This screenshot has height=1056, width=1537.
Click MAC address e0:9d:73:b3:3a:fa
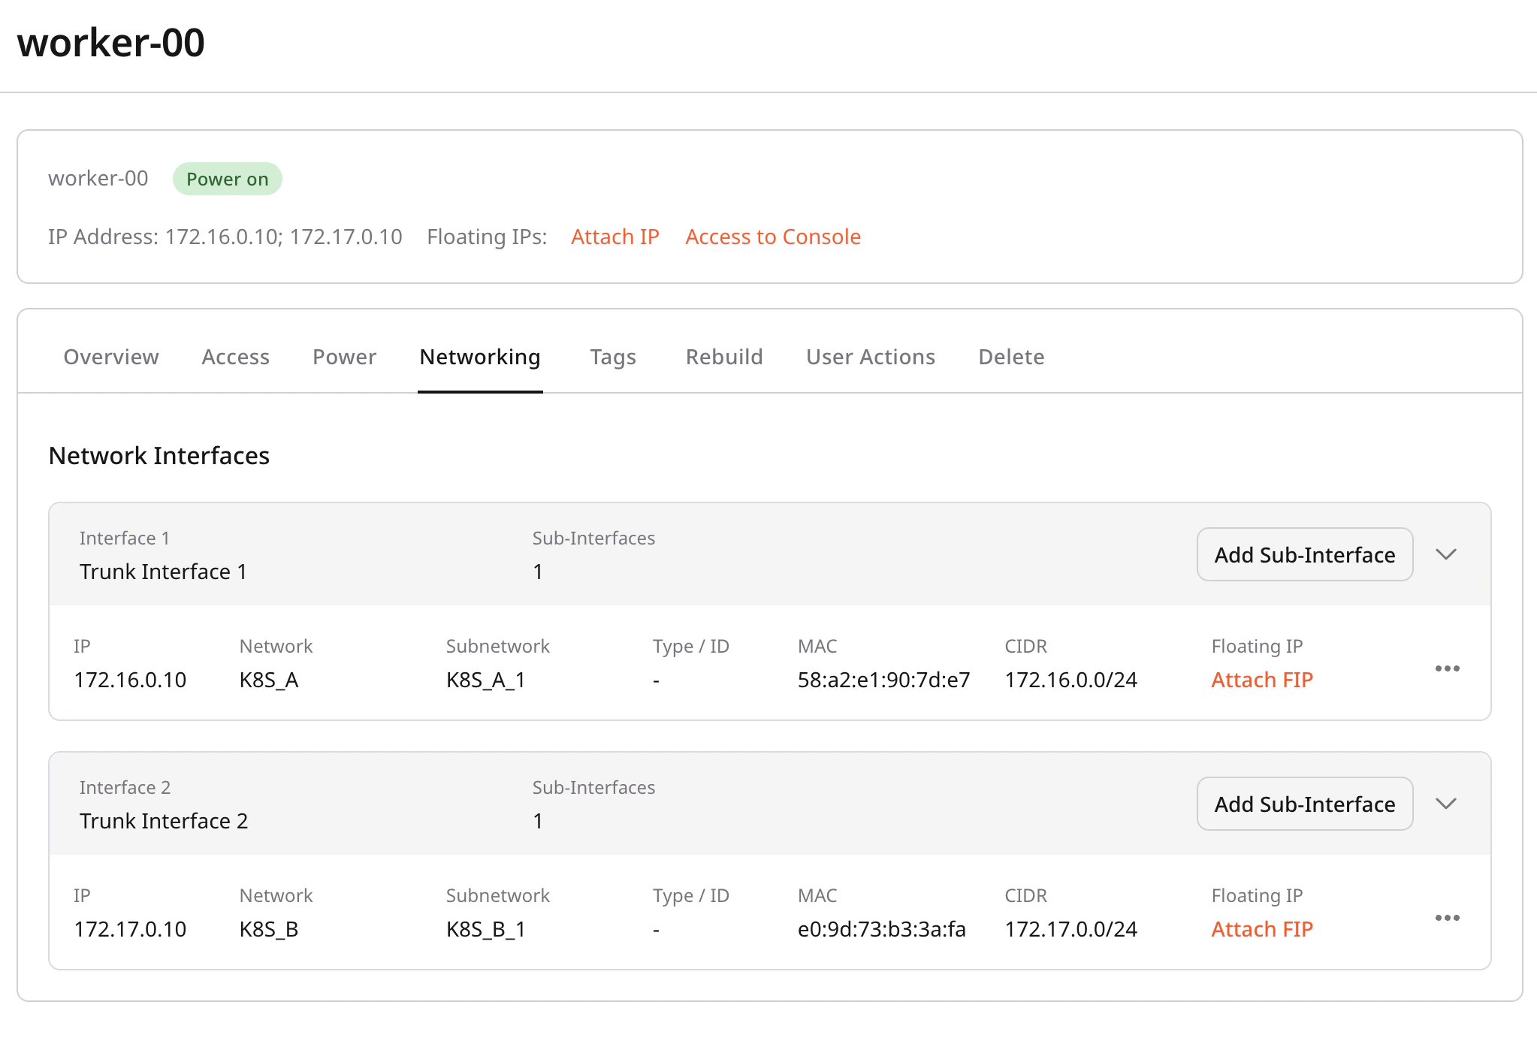881,929
